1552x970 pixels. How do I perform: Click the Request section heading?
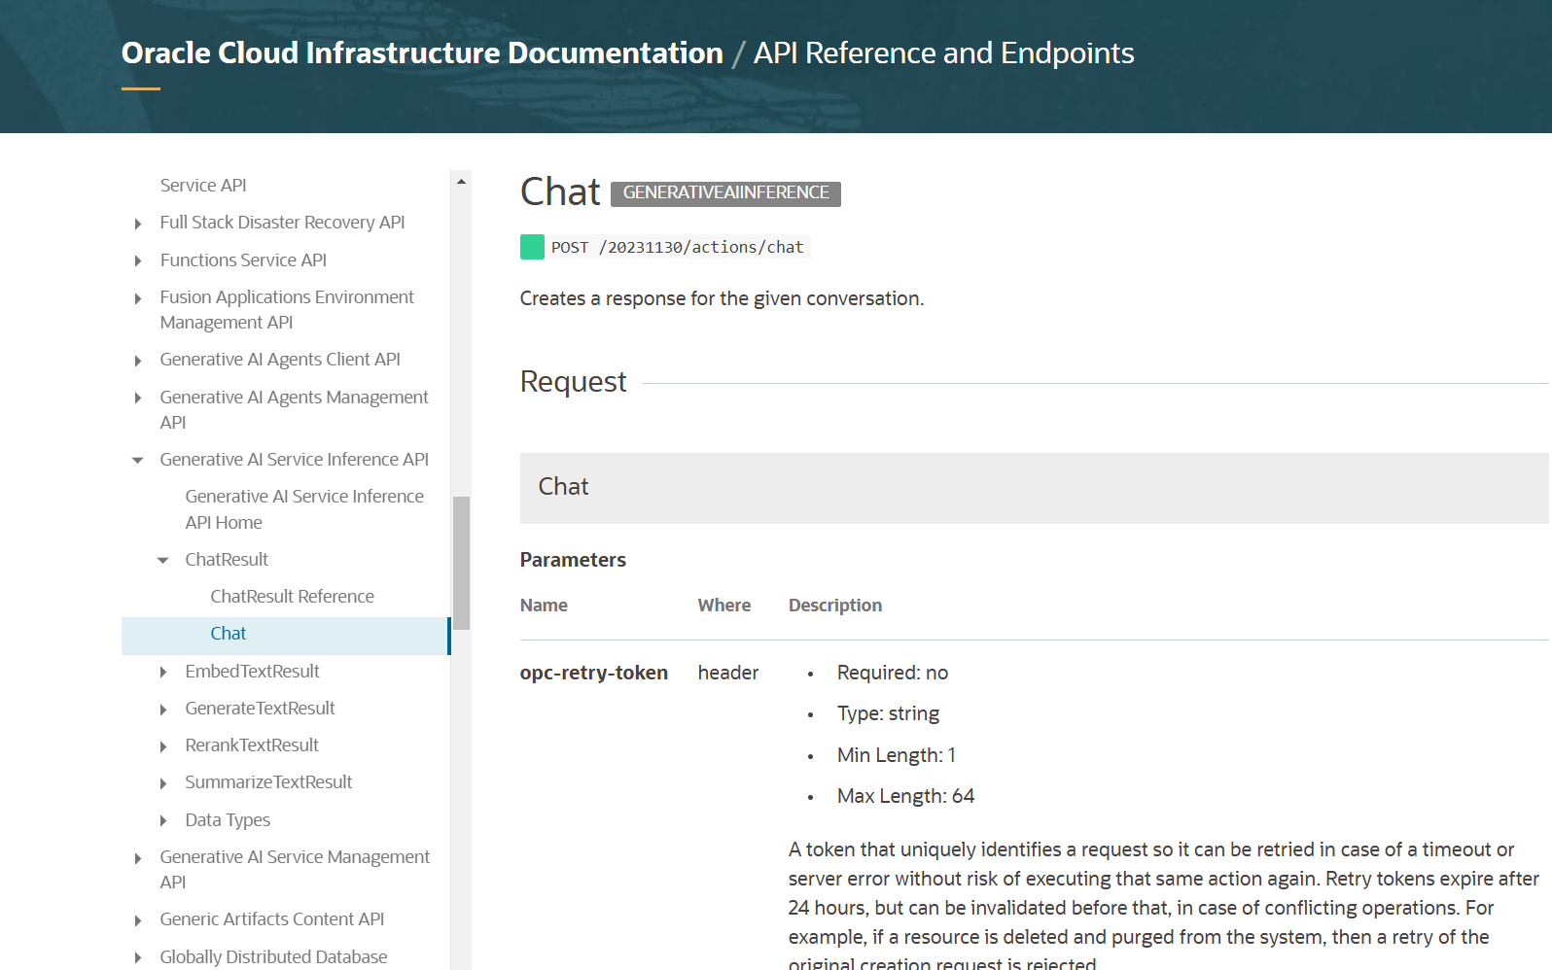pyautogui.click(x=573, y=381)
